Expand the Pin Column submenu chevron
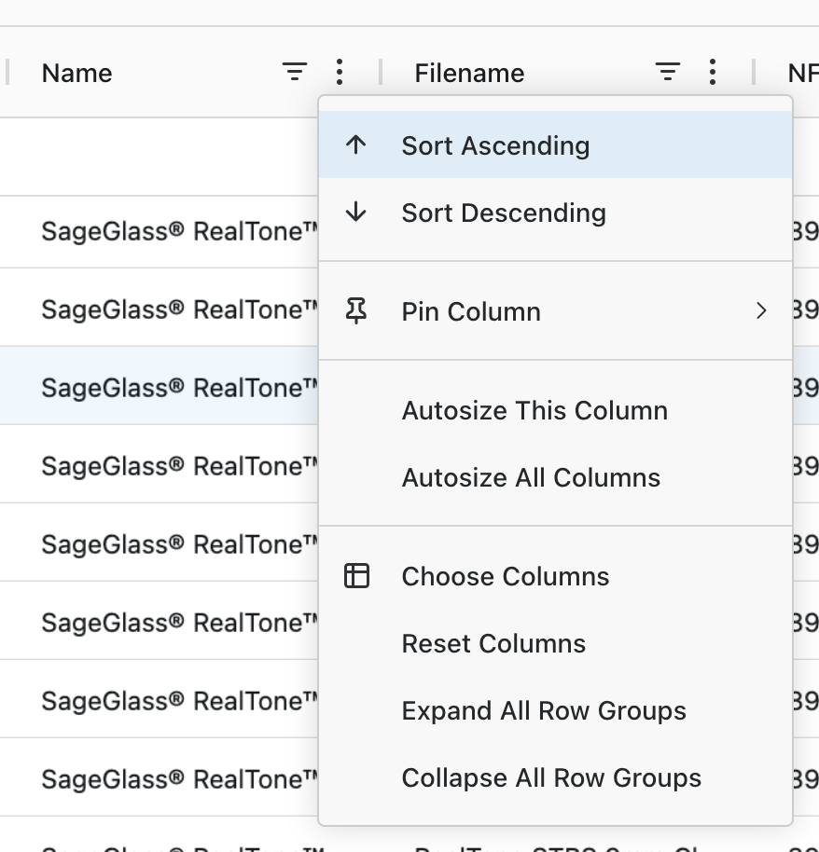The width and height of the screenshot is (819, 852). click(761, 310)
